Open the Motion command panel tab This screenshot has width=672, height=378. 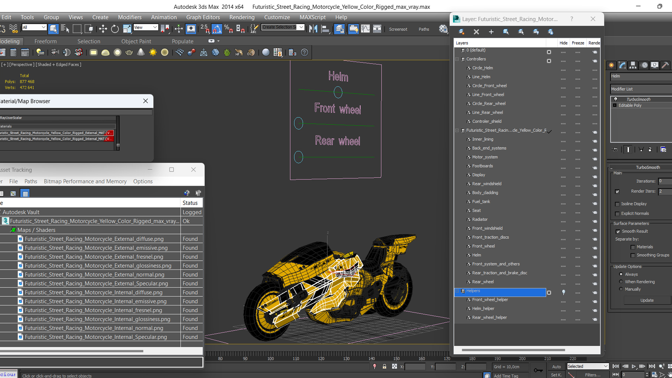tap(644, 65)
